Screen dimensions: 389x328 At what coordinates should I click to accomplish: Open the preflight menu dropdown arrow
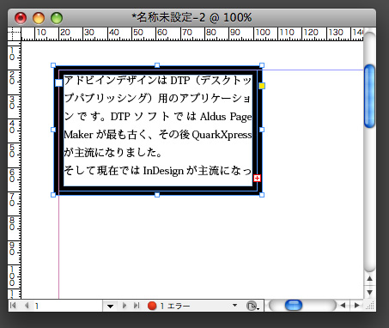coord(234,306)
